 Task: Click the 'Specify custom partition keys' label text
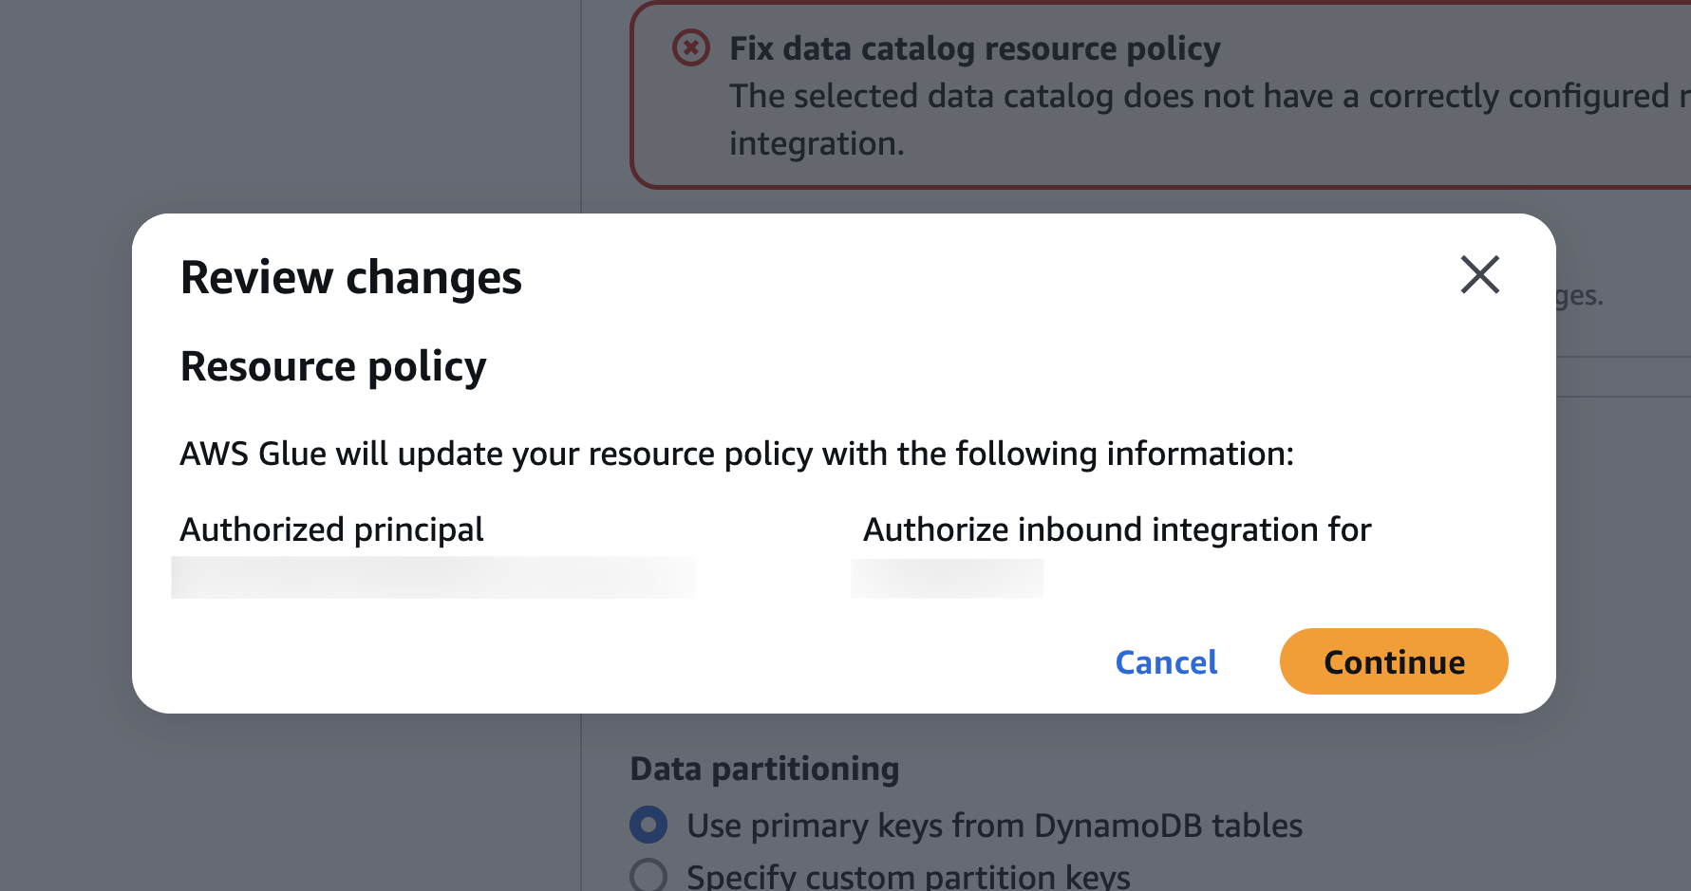tap(908, 876)
